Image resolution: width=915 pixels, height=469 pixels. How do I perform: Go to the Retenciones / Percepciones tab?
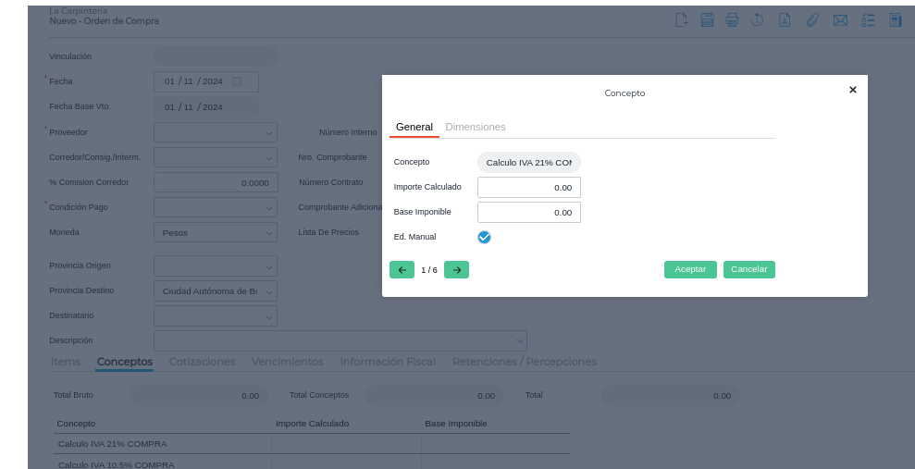[x=524, y=362]
